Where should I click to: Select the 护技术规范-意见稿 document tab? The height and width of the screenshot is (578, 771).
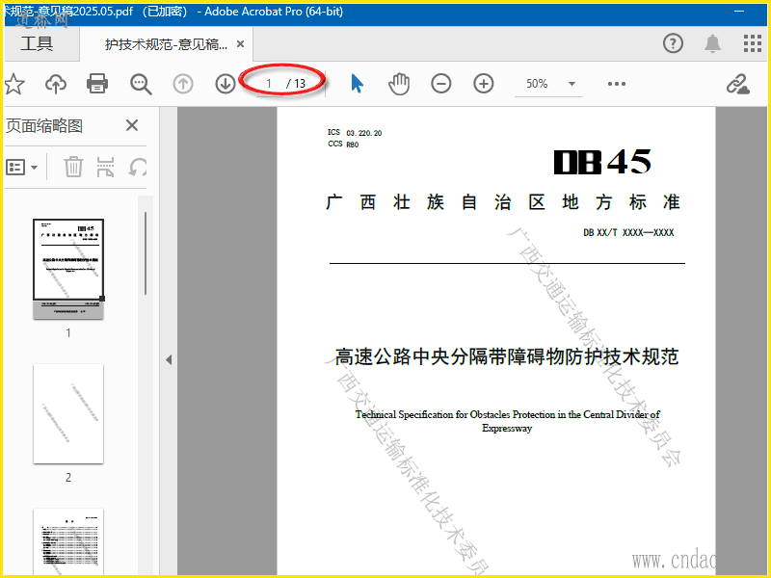[x=166, y=44]
